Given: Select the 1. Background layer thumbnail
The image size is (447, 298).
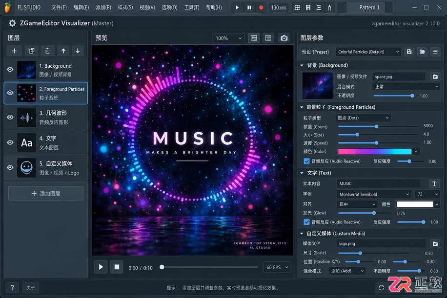Looking at the screenshot, I should point(26,70).
